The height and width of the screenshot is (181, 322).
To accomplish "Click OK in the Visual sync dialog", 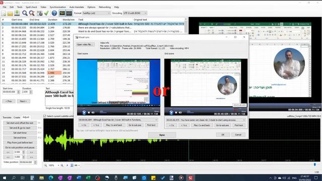I will click(x=222, y=135).
